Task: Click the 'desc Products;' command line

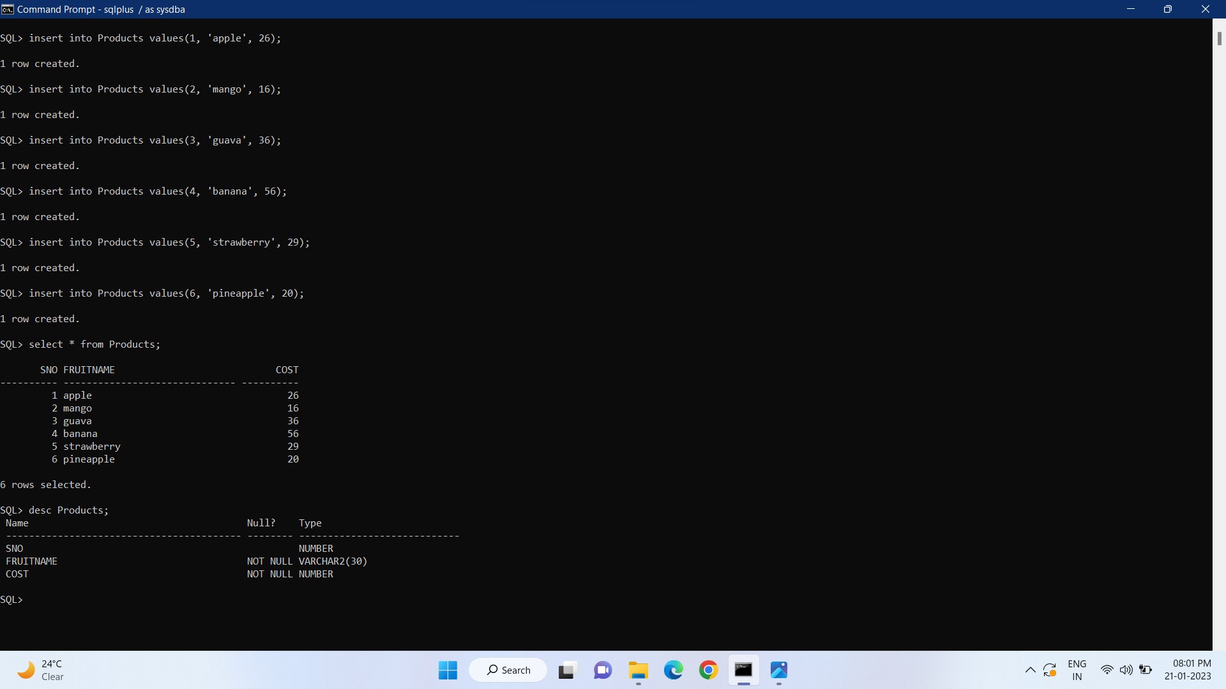Action: pyautogui.click(x=55, y=510)
